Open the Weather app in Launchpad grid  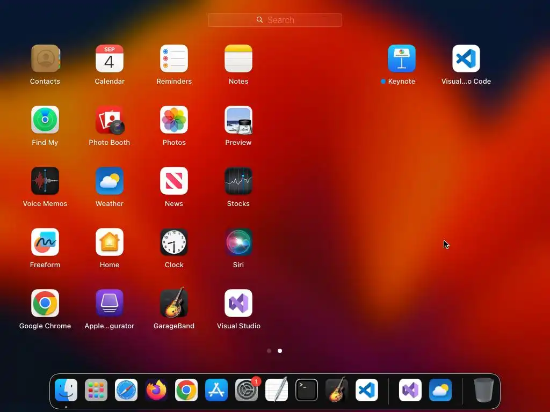[110, 181]
